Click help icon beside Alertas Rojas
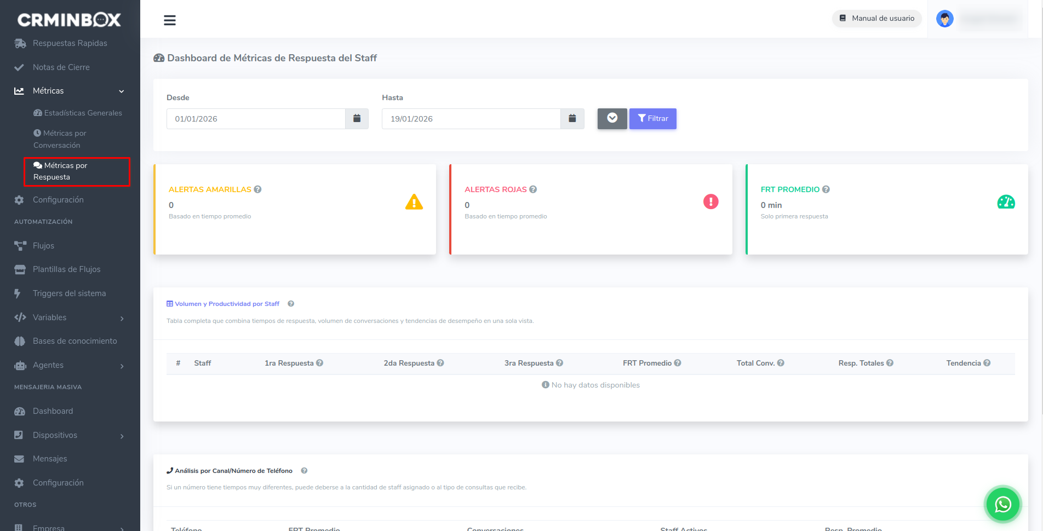Image resolution: width=1043 pixels, height=531 pixels. (x=533, y=189)
